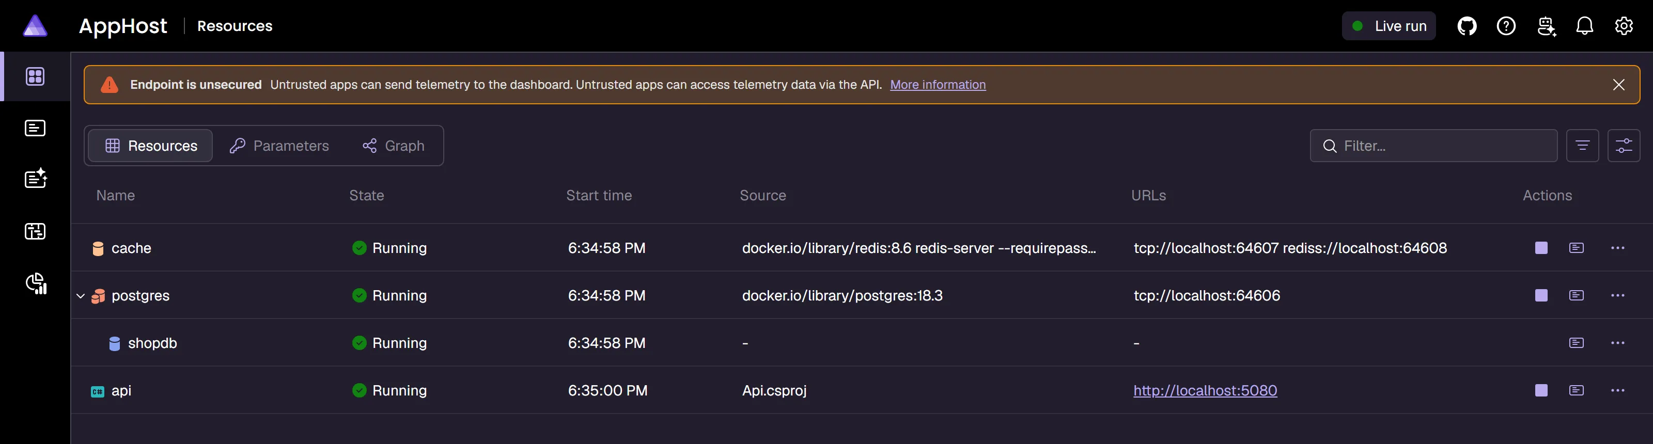Open Console logs from sidebar

click(x=35, y=129)
